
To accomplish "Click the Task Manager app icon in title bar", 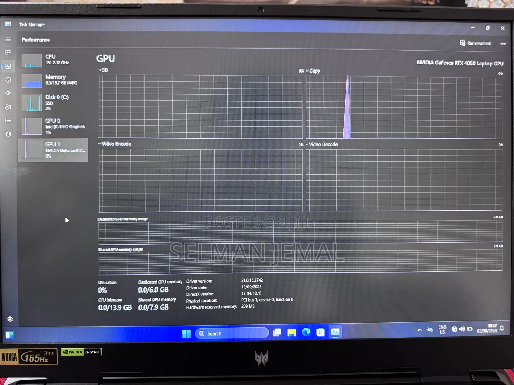I will coord(8,24).
